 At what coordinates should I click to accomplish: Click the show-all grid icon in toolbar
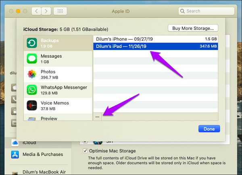60,11
